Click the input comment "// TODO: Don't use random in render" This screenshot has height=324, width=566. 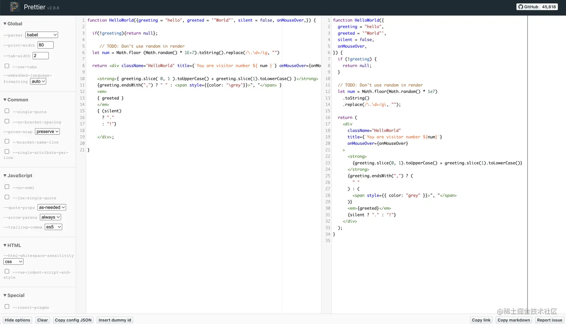[142, 46]
